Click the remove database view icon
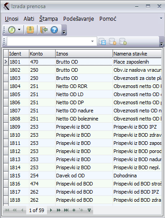This screenshot has height=218, width=165. pos(113,42)
